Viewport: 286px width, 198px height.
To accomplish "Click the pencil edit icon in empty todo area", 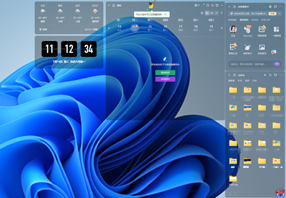I will point(165,59).
